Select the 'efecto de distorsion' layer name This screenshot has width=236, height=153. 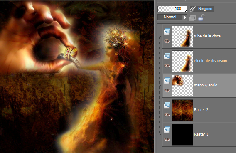[210, 61]
